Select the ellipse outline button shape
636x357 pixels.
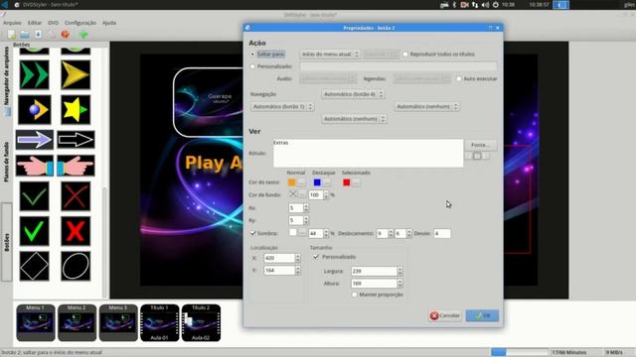[x=76, y=266]
